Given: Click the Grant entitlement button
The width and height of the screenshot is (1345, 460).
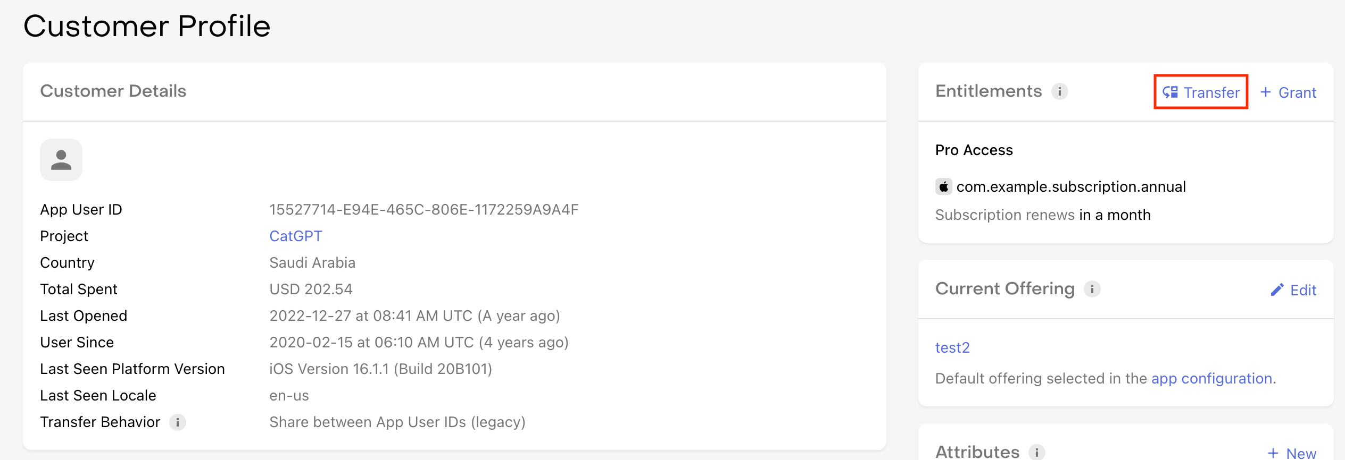Looking at the screenshot, I should (1288, 92).
